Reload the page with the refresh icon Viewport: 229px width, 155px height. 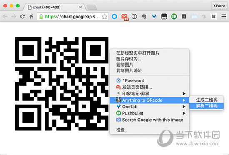22,16
